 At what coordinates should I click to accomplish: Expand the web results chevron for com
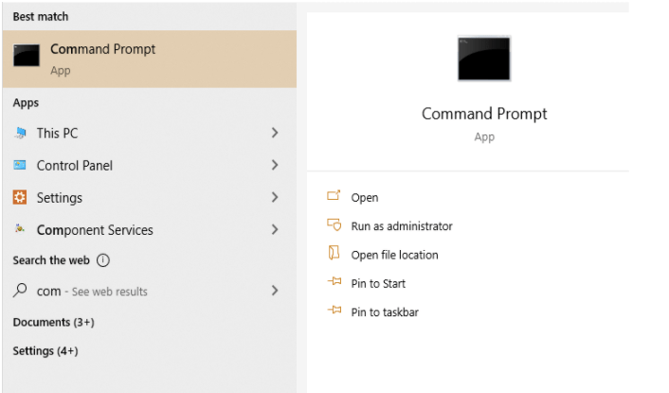pyautogui.click(x=275, y=291)
